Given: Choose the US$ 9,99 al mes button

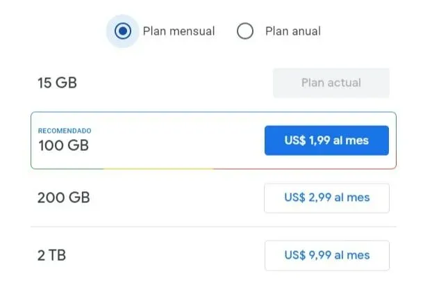Looking at the screenshot, I should pos(326,255).
